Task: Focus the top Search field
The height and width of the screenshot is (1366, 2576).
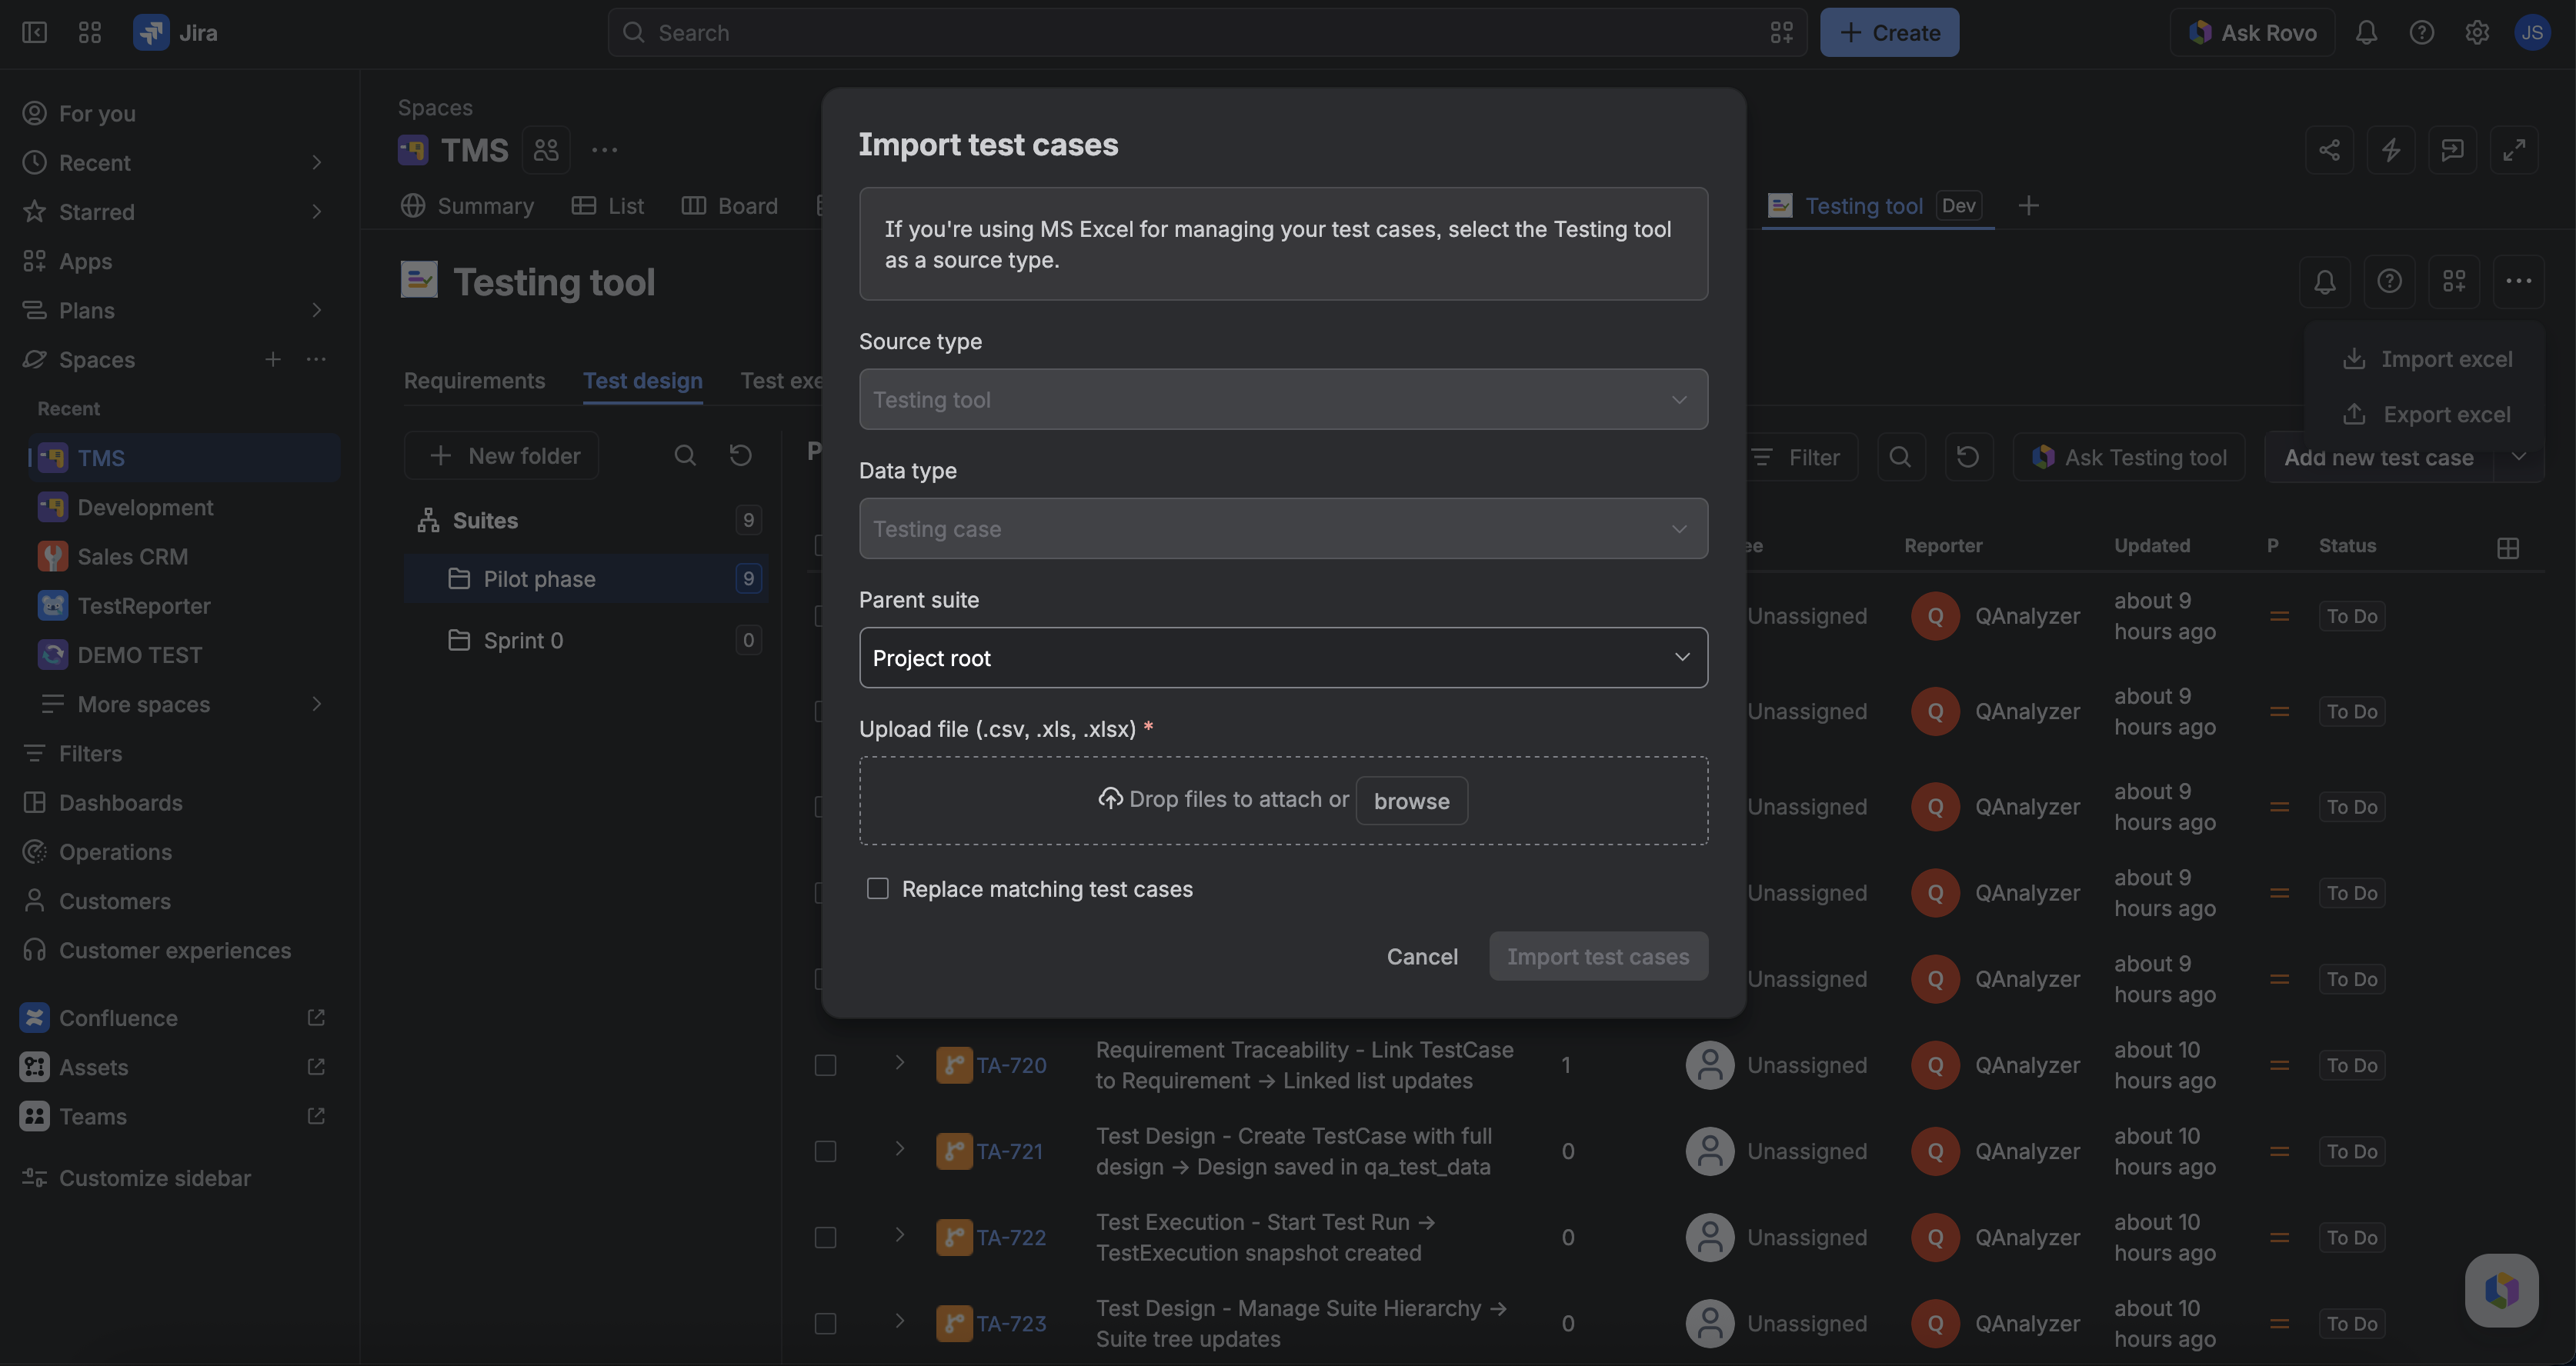Action: [x=1207, y=32]
